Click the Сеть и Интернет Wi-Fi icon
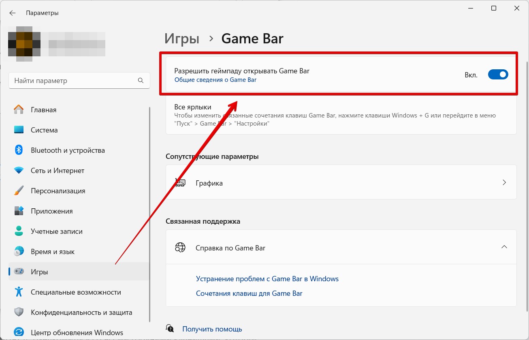This screenshot has width=529, height=340. tap(19, 171)
